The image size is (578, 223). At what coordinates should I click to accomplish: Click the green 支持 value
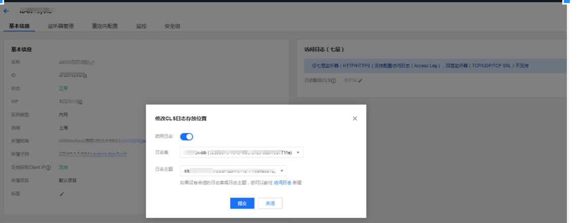click(63, 167)
